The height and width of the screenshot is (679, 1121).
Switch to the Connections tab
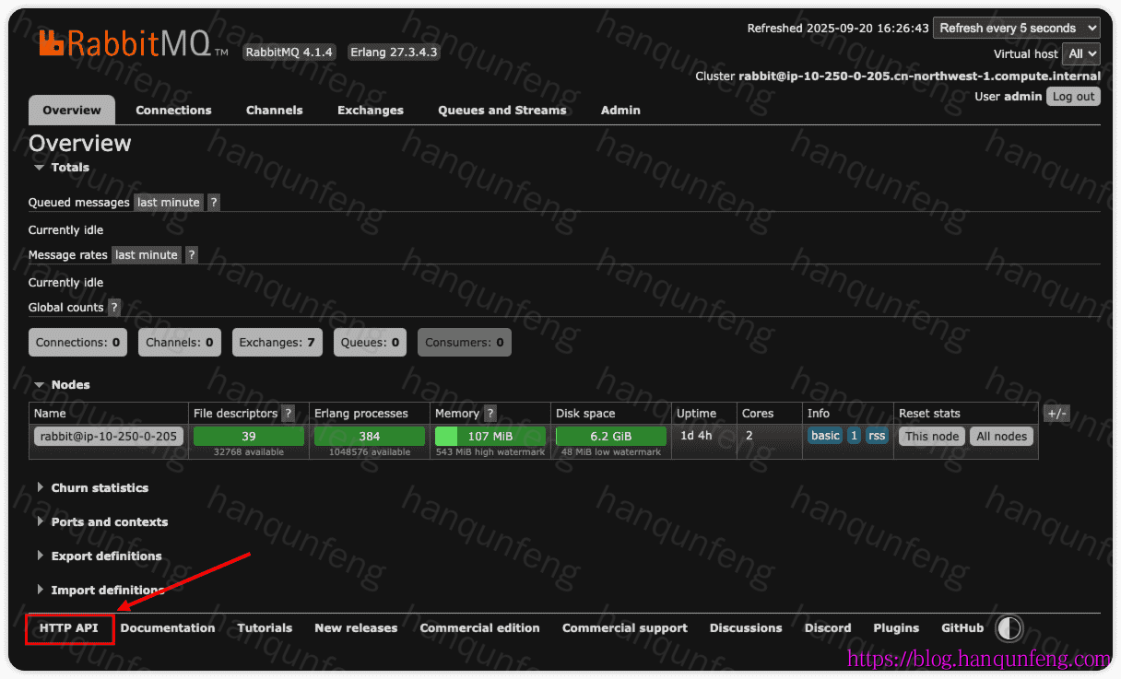pyautogui.click(x=173, y=111)
